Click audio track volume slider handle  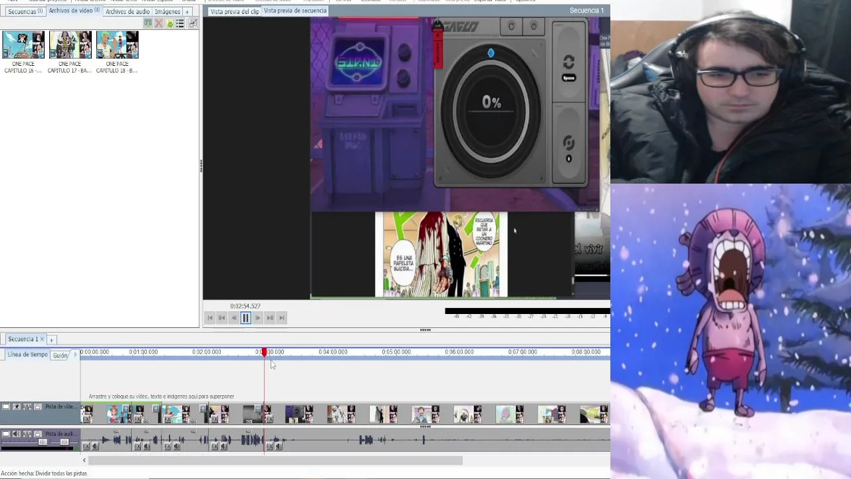[x=43, y=442]
